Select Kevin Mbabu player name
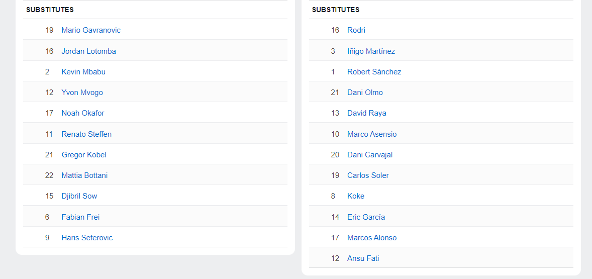Image resolution: width=592 pixels, height=279 pixels. (83, 72)
